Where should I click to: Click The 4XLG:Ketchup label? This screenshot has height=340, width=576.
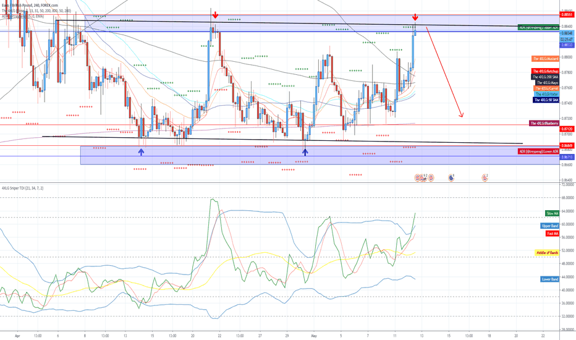coord(545,71)
